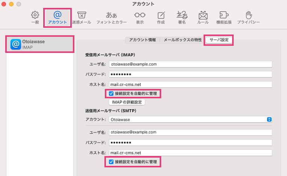Select the アカウント @ toolbar icon

click(x=57, y=18)
